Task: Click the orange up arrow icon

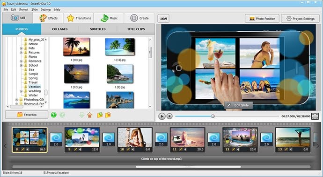Action: pyautogui.click(x=89, y=115)
